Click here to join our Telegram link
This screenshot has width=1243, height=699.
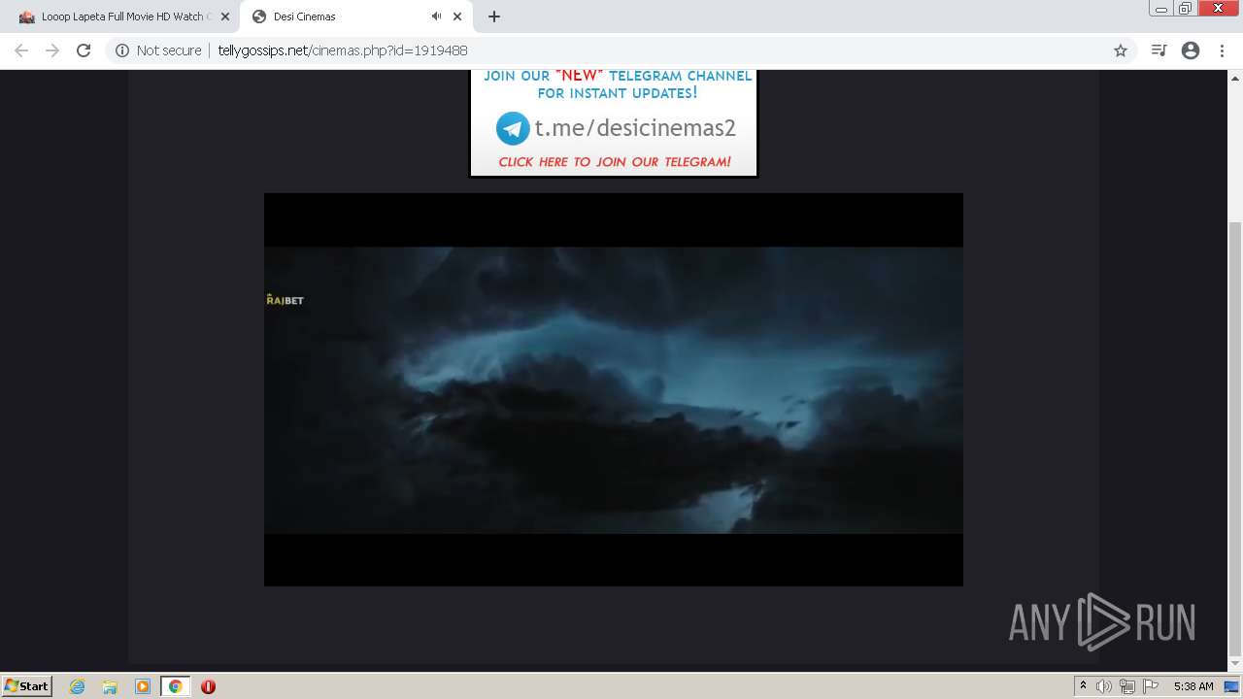click(x=615, y=162)
